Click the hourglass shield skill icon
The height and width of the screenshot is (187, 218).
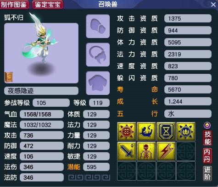click(166, 132)
